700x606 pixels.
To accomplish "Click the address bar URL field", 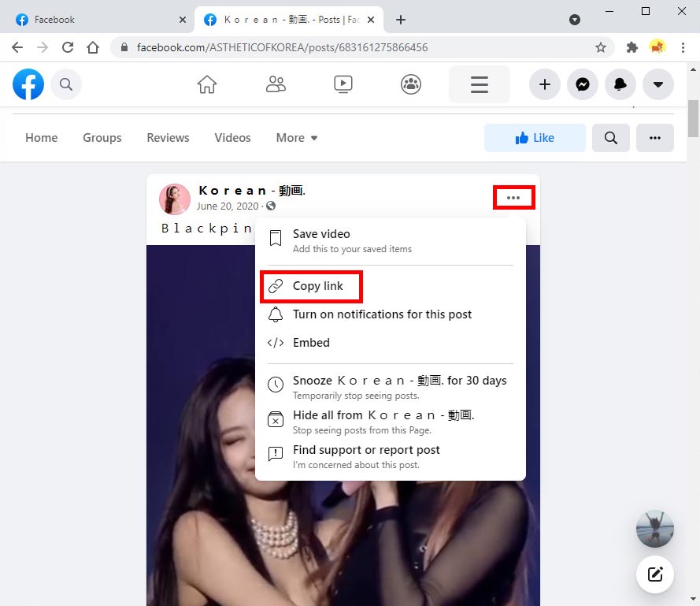I will pos(354,47).
